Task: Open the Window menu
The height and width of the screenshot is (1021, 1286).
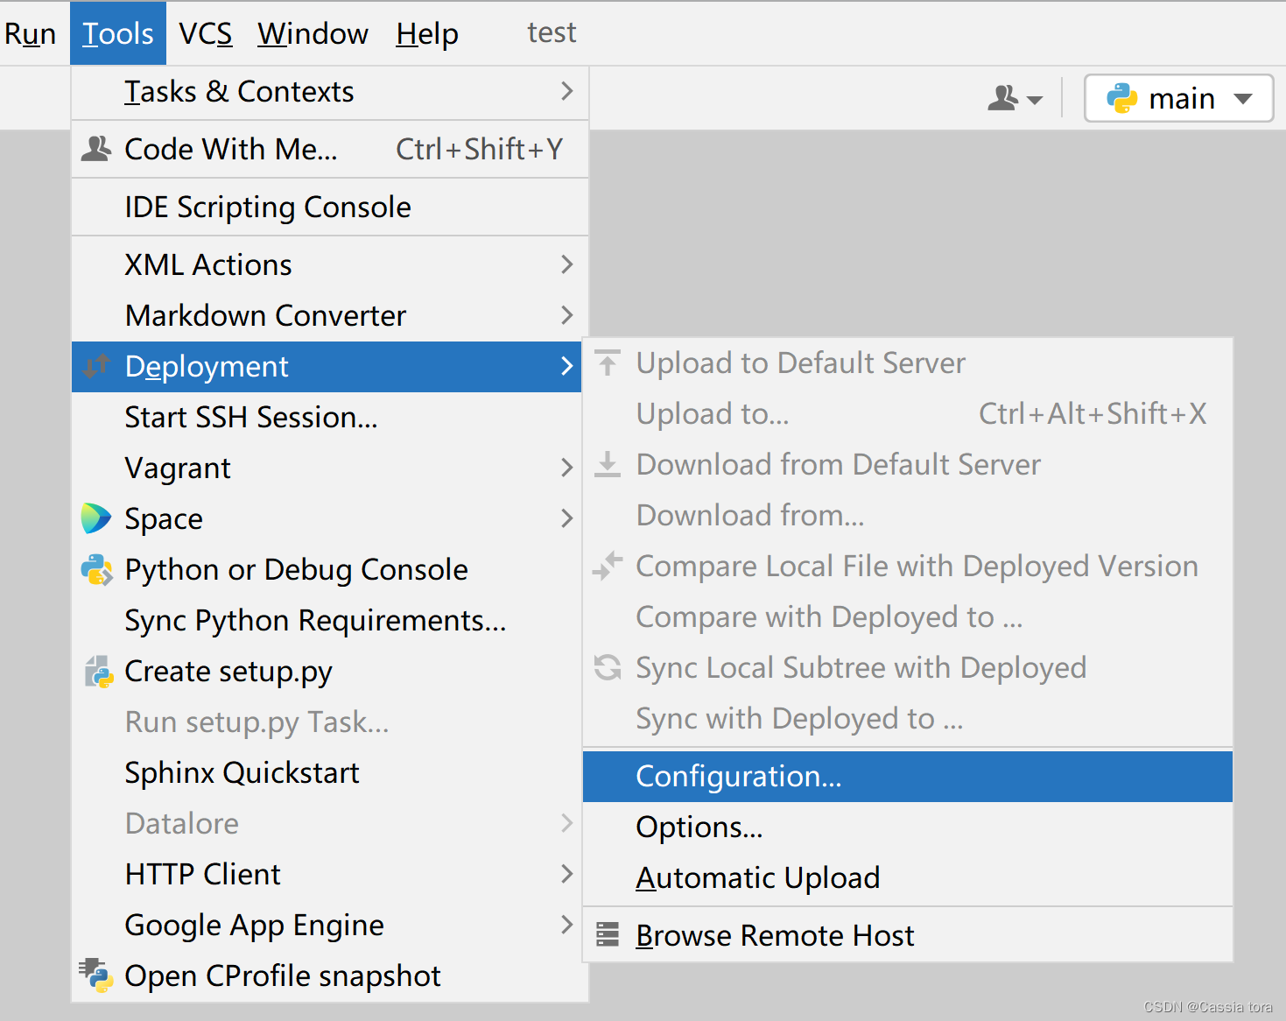Action: pyautogui.click(x=313, y=33)
